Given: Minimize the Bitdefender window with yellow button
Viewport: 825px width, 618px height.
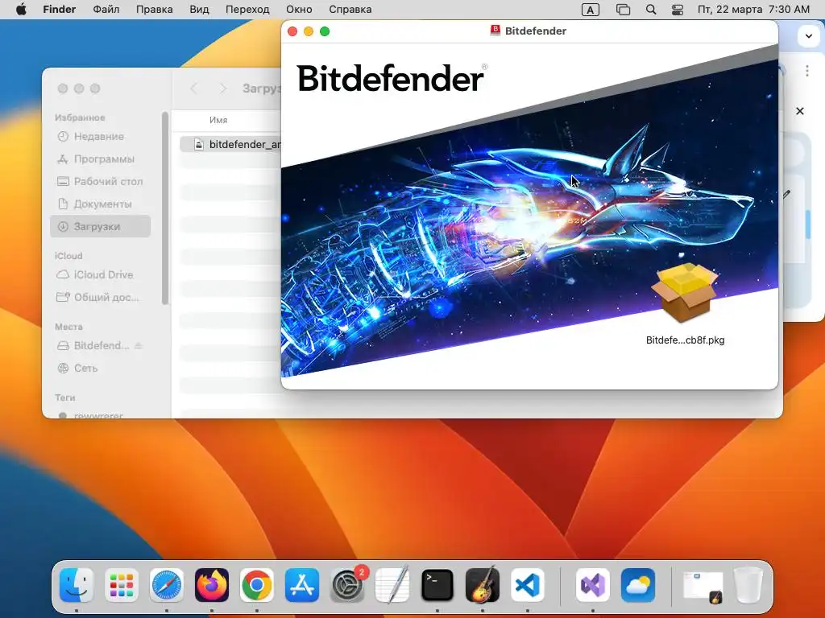Looking at the screenshot, I should coord(309,31).
